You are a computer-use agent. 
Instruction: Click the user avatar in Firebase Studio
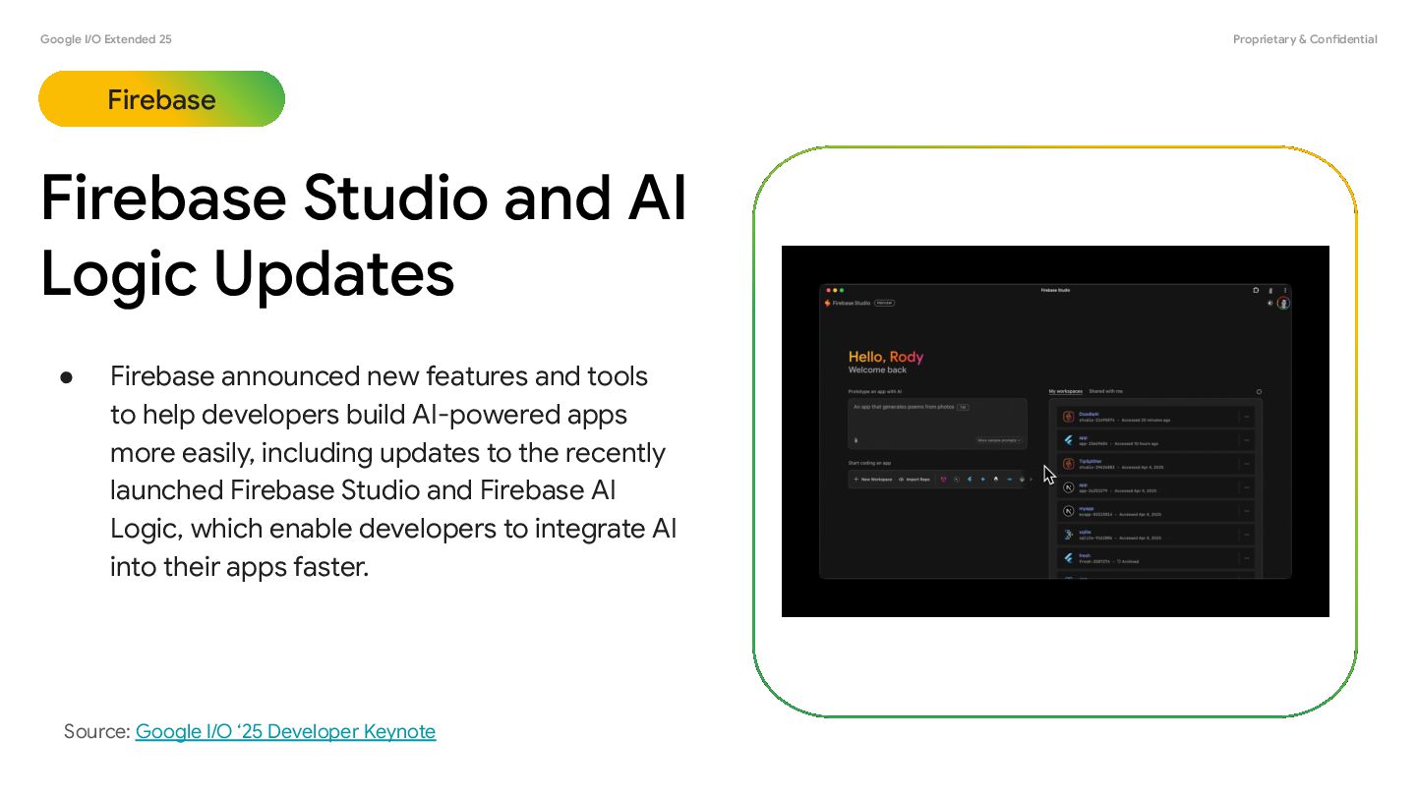(1283, 303)
